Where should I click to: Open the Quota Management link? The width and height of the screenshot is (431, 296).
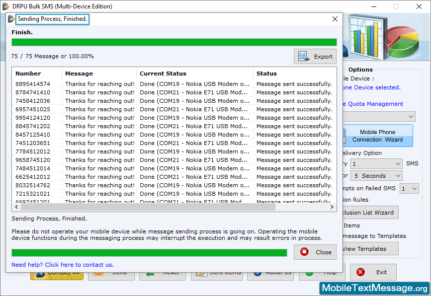point(373,104)
